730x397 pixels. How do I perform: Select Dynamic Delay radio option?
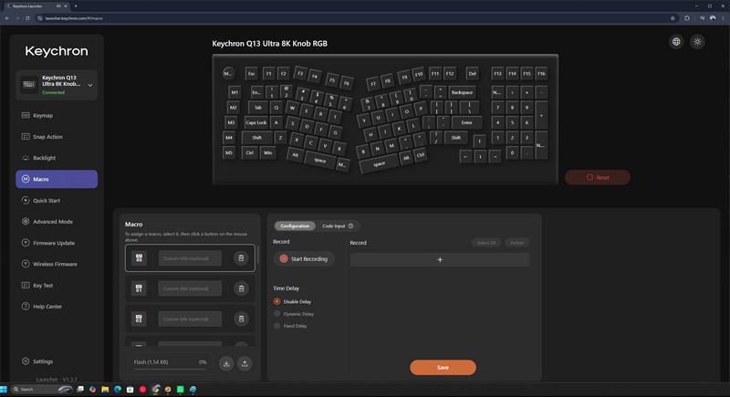[x=277, y=314]
